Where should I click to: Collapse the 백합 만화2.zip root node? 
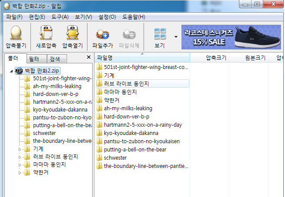click(11, 71)
